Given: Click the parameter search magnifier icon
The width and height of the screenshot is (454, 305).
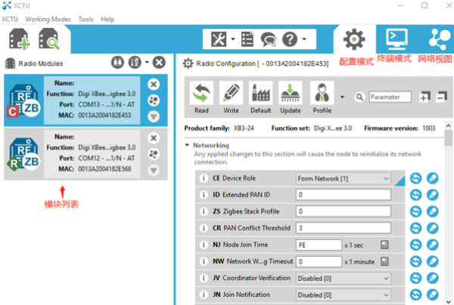Looking at the screenshot, I should (x=359, y=97).
